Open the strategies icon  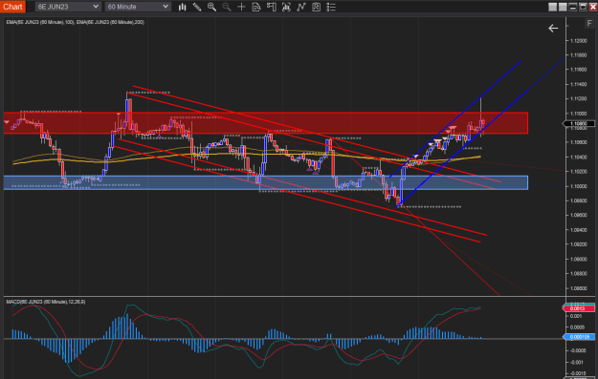point(316,7)
